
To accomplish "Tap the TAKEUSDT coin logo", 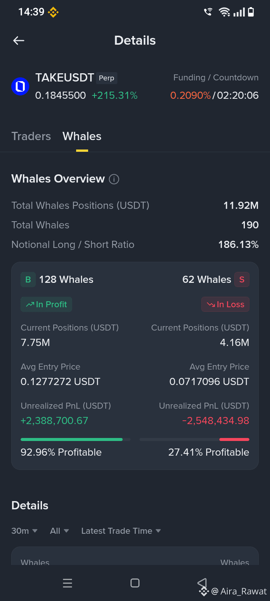I will pos(20,86).
